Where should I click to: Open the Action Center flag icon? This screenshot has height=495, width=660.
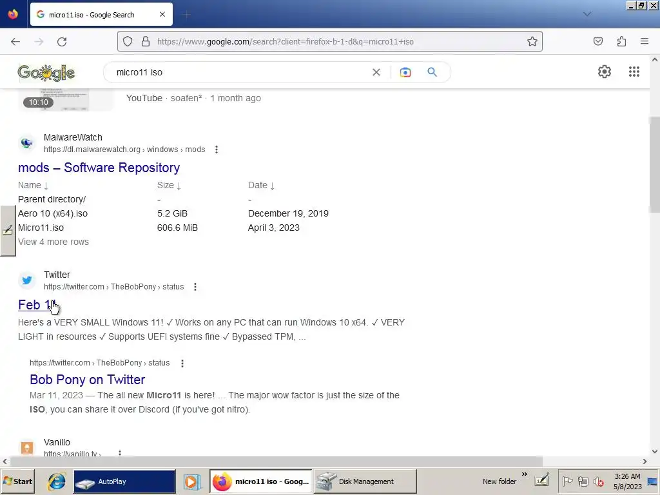pyautogui.click(x=567, y=481)
